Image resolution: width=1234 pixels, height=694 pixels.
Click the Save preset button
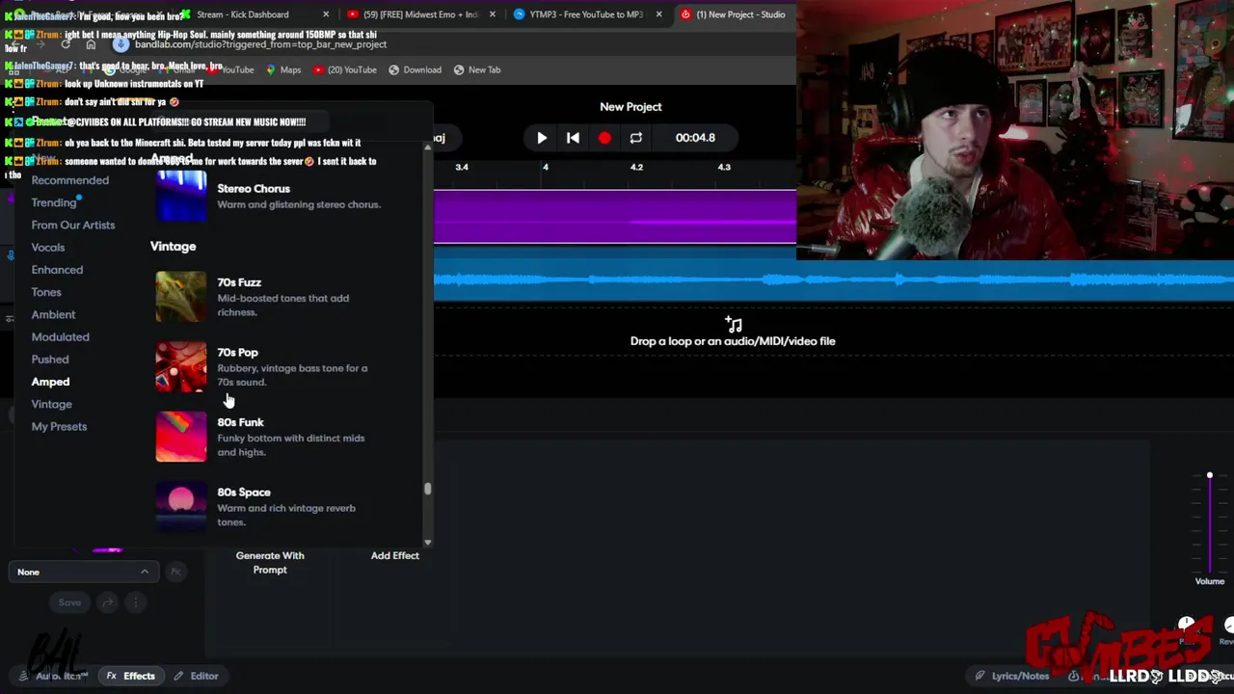[69, 602]
